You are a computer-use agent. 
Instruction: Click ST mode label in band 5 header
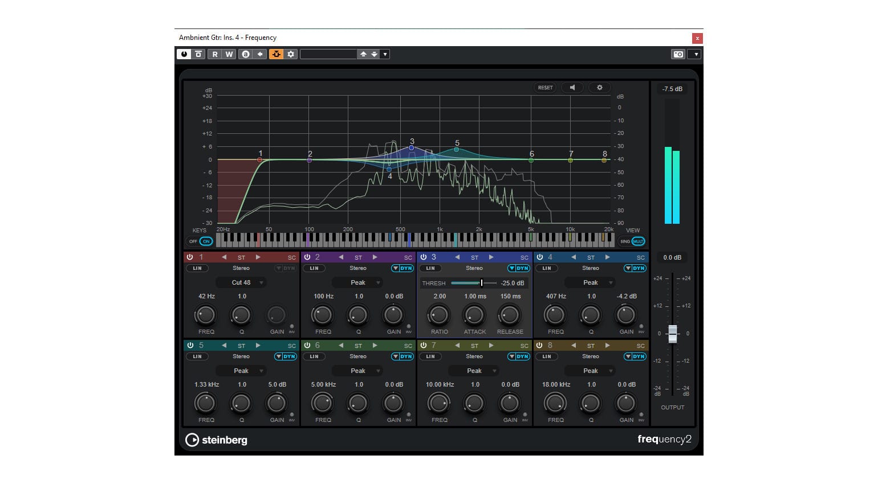pyautogui.click(x=241, y=346)
